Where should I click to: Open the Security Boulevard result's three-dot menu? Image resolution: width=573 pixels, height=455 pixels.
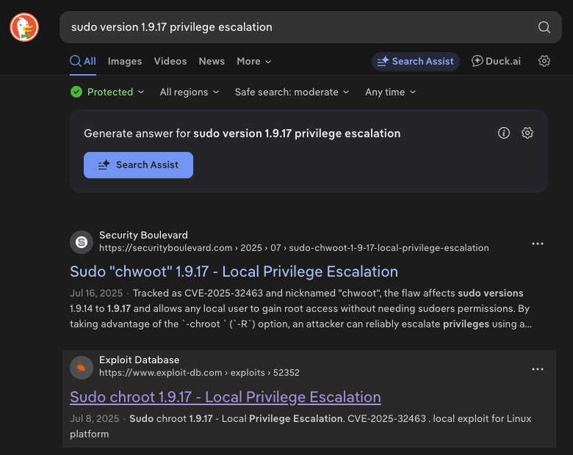pyautogui.click(x=538, y=244)
